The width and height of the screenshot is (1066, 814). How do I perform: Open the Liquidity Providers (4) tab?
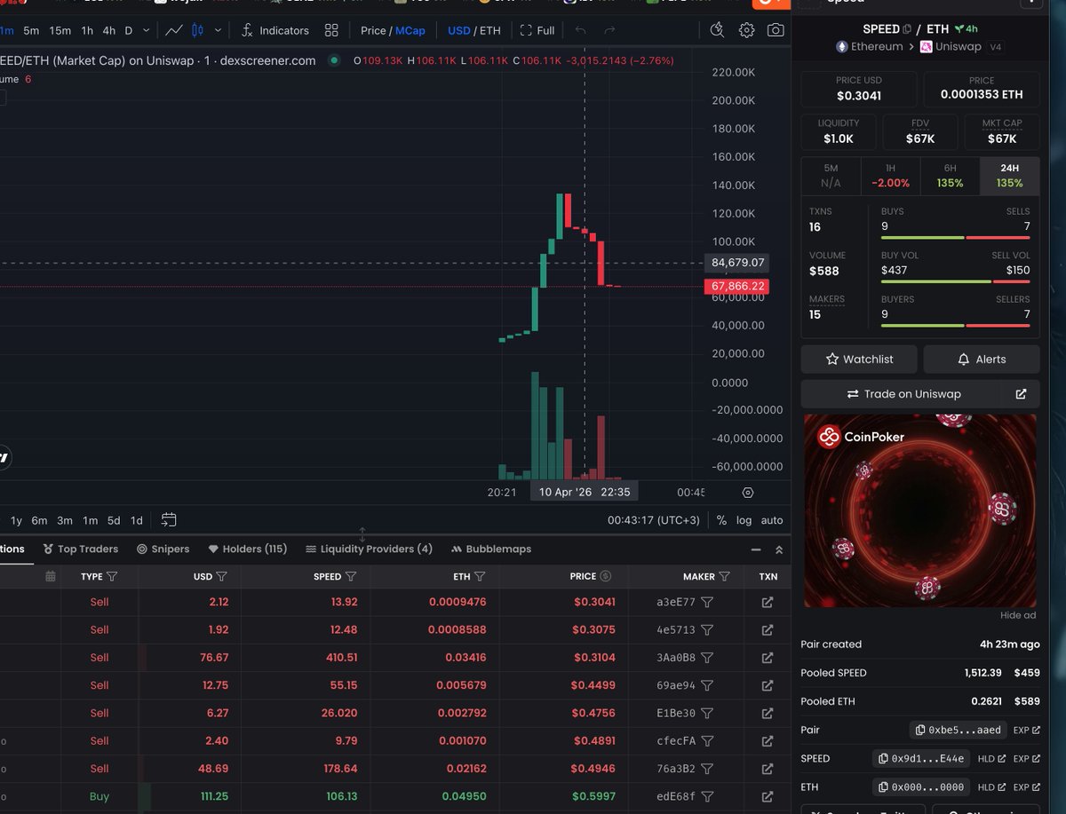point(369,549)
